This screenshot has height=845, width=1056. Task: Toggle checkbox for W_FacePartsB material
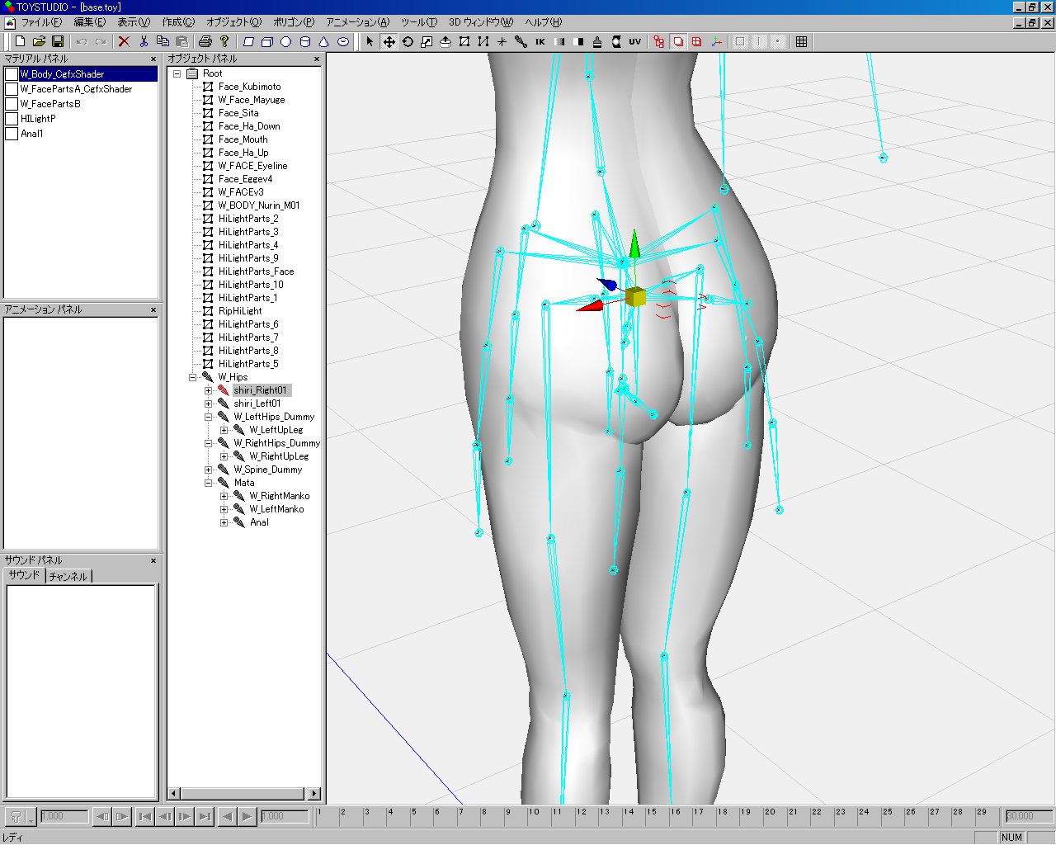coord(12,104)
